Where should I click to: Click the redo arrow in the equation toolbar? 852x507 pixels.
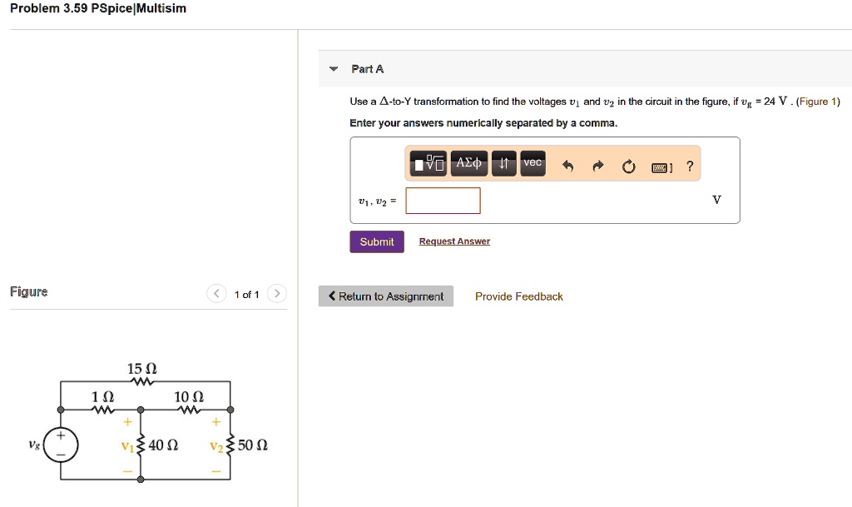click(x=597, y=165)
